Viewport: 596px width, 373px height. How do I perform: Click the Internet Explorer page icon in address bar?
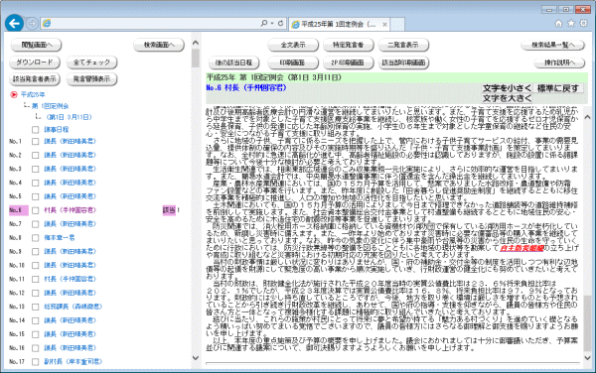(47, 24)
